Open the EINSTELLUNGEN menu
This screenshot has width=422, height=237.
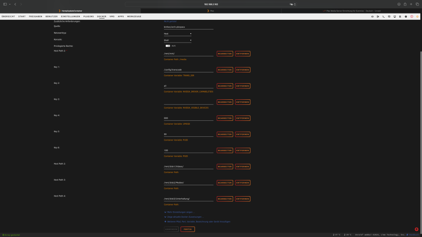[70, 17]
